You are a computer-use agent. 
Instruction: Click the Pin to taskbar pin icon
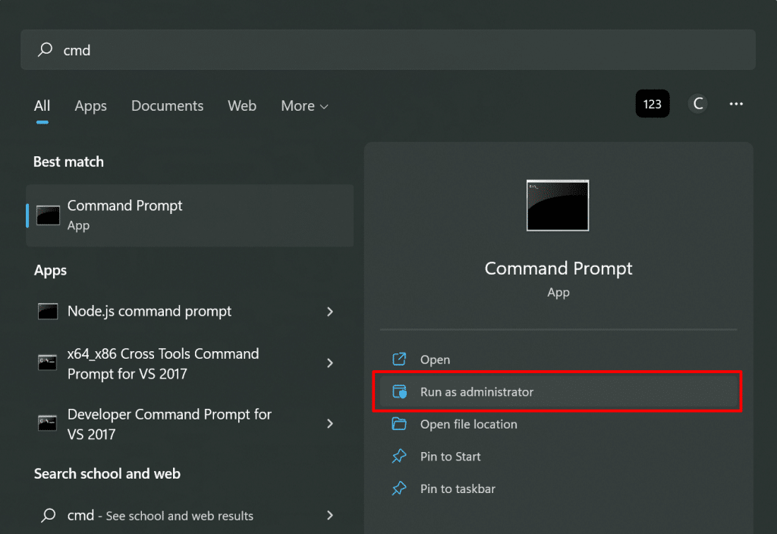pos(399,488)
